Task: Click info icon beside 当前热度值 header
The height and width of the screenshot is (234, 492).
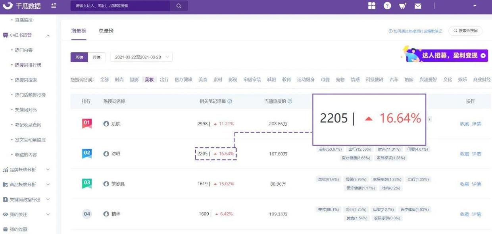Action: coord(290,102)
